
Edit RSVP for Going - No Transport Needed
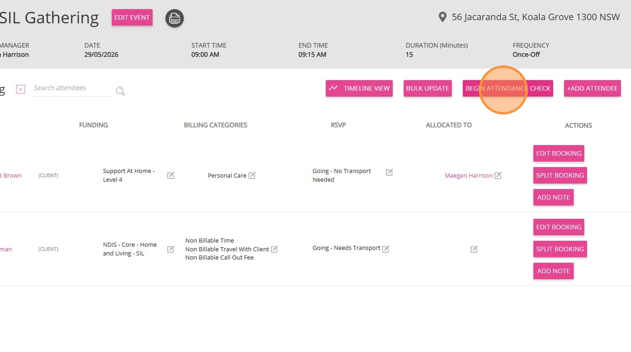tap(389, 172)
